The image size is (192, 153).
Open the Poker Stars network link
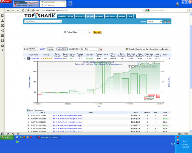tap(58, 58)
